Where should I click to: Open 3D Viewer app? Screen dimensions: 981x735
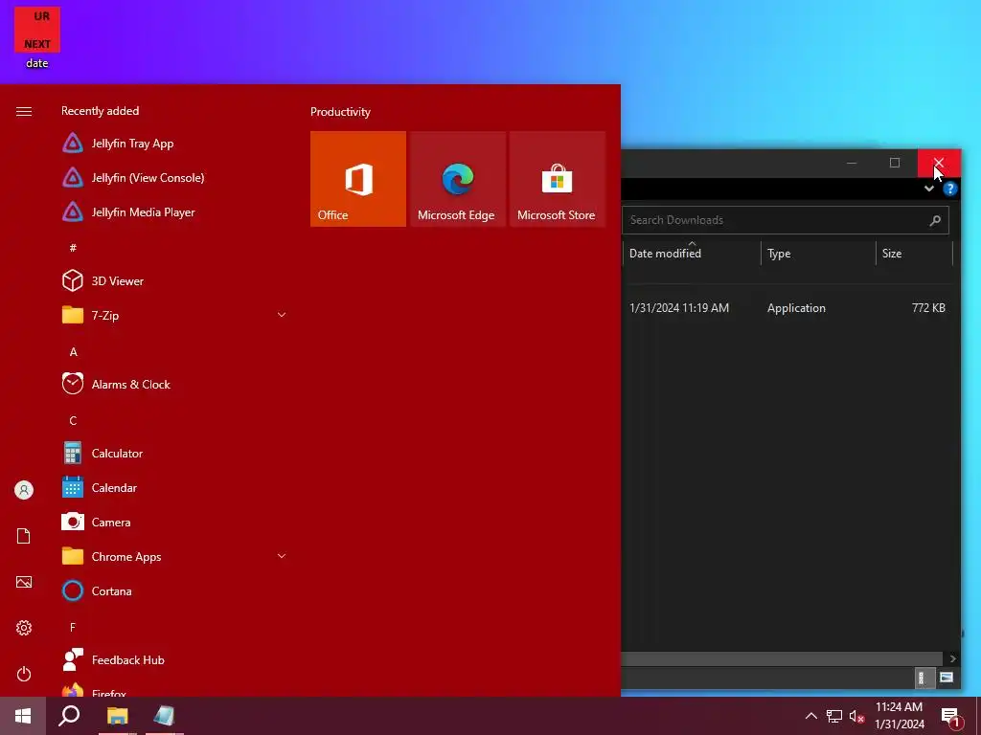point(173,280)
